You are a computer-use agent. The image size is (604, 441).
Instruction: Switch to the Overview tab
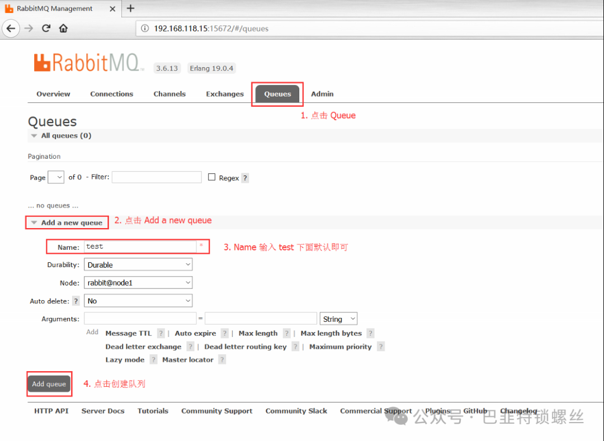click(x=53, y=94)
